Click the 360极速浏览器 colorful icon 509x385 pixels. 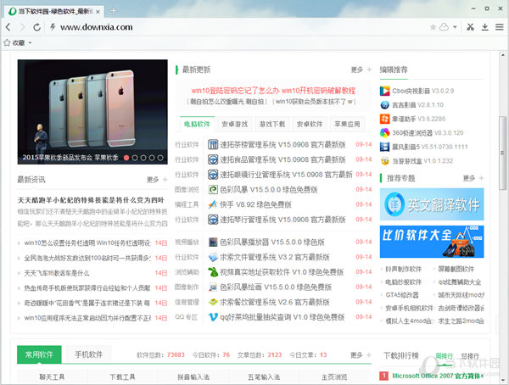tap(384, 133)
